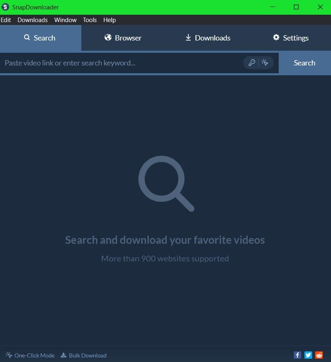Minimize the SnapDownloader window
The image size is (331, 362).
(x=273, y=7)
